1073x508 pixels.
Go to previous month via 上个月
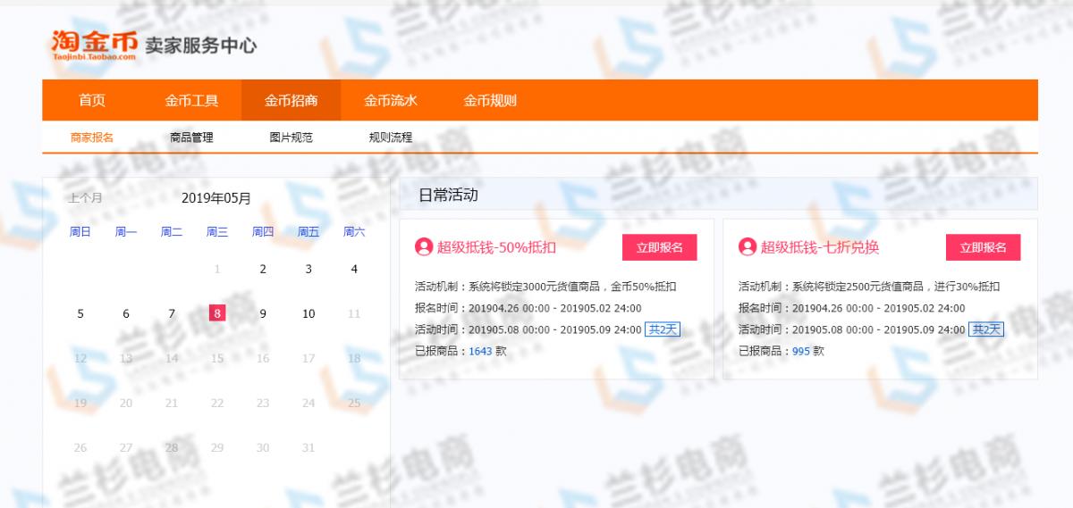(x=86, y=198)
